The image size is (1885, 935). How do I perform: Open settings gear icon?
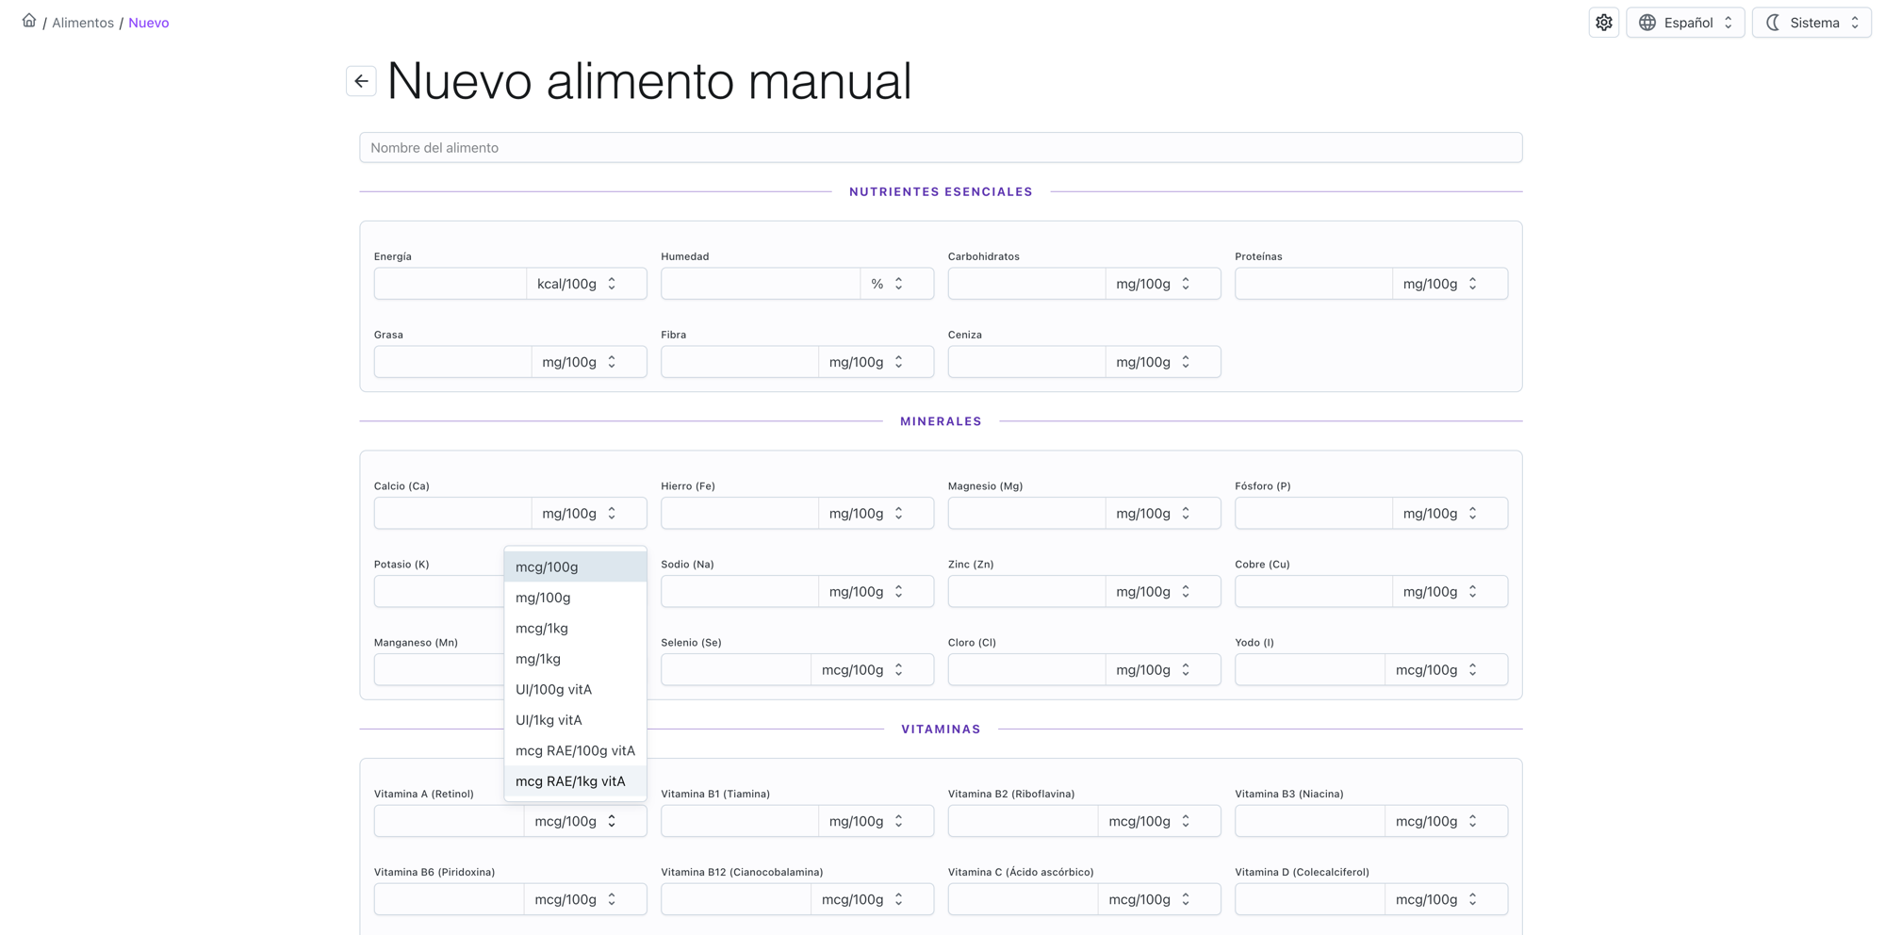1604,23
